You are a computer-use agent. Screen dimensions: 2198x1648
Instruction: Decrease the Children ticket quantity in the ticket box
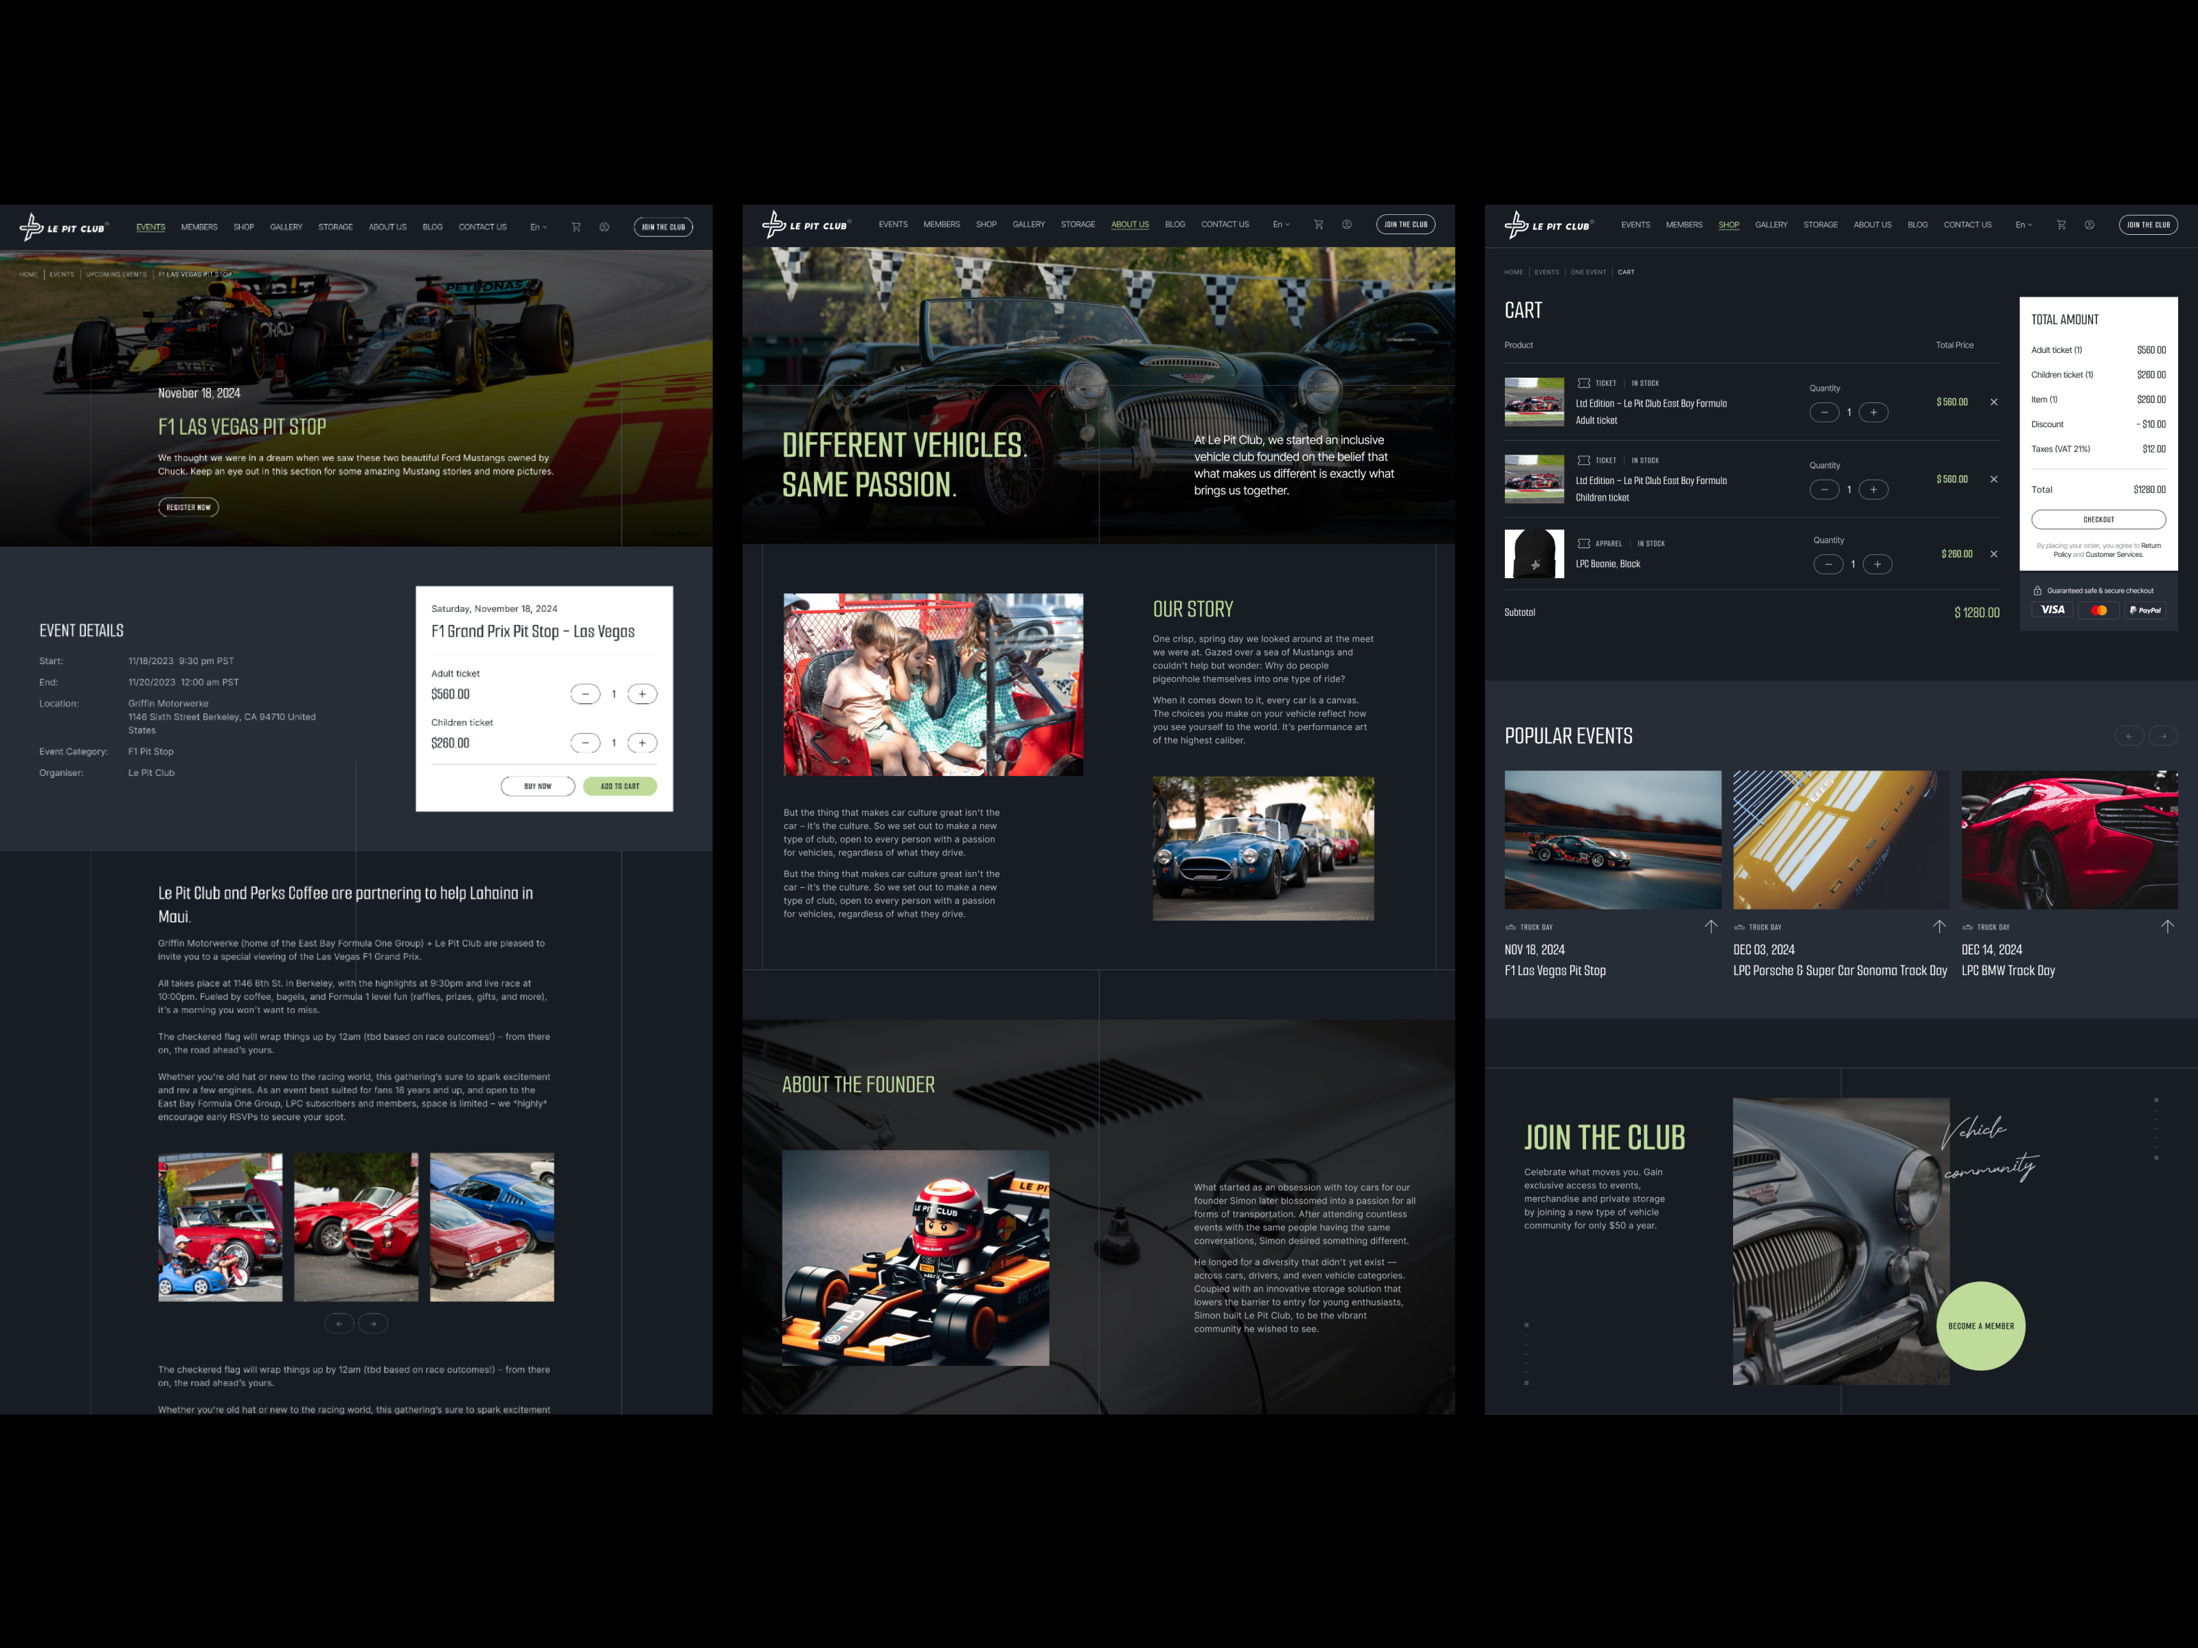tap(585, 743)
